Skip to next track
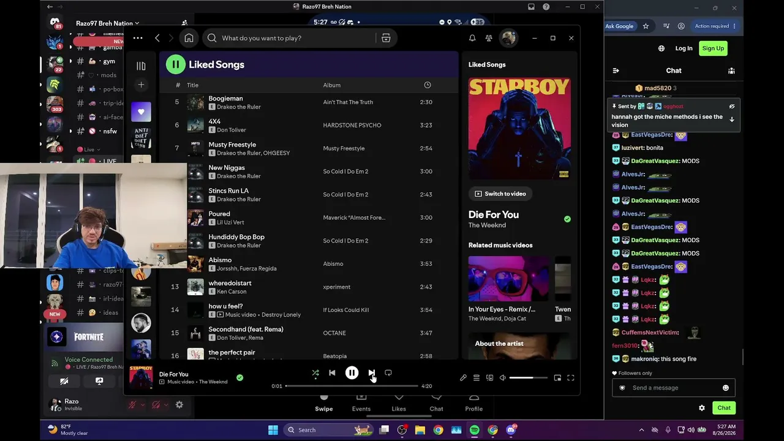784x441 pixels. coord(371,372)
